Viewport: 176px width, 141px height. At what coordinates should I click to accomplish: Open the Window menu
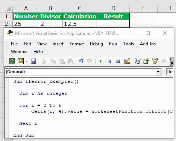tap(19, 52)
